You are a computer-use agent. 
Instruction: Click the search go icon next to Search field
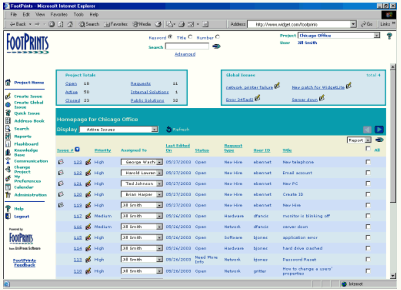(216, 47)
